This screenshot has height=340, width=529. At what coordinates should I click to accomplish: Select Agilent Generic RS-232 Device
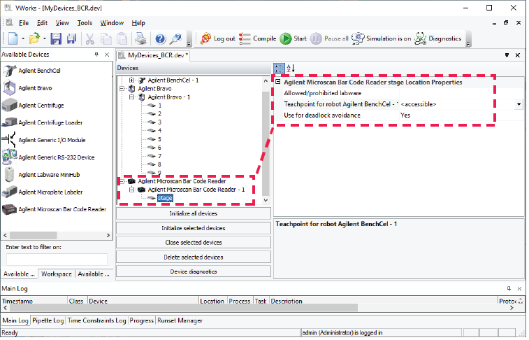coord(48,157)
